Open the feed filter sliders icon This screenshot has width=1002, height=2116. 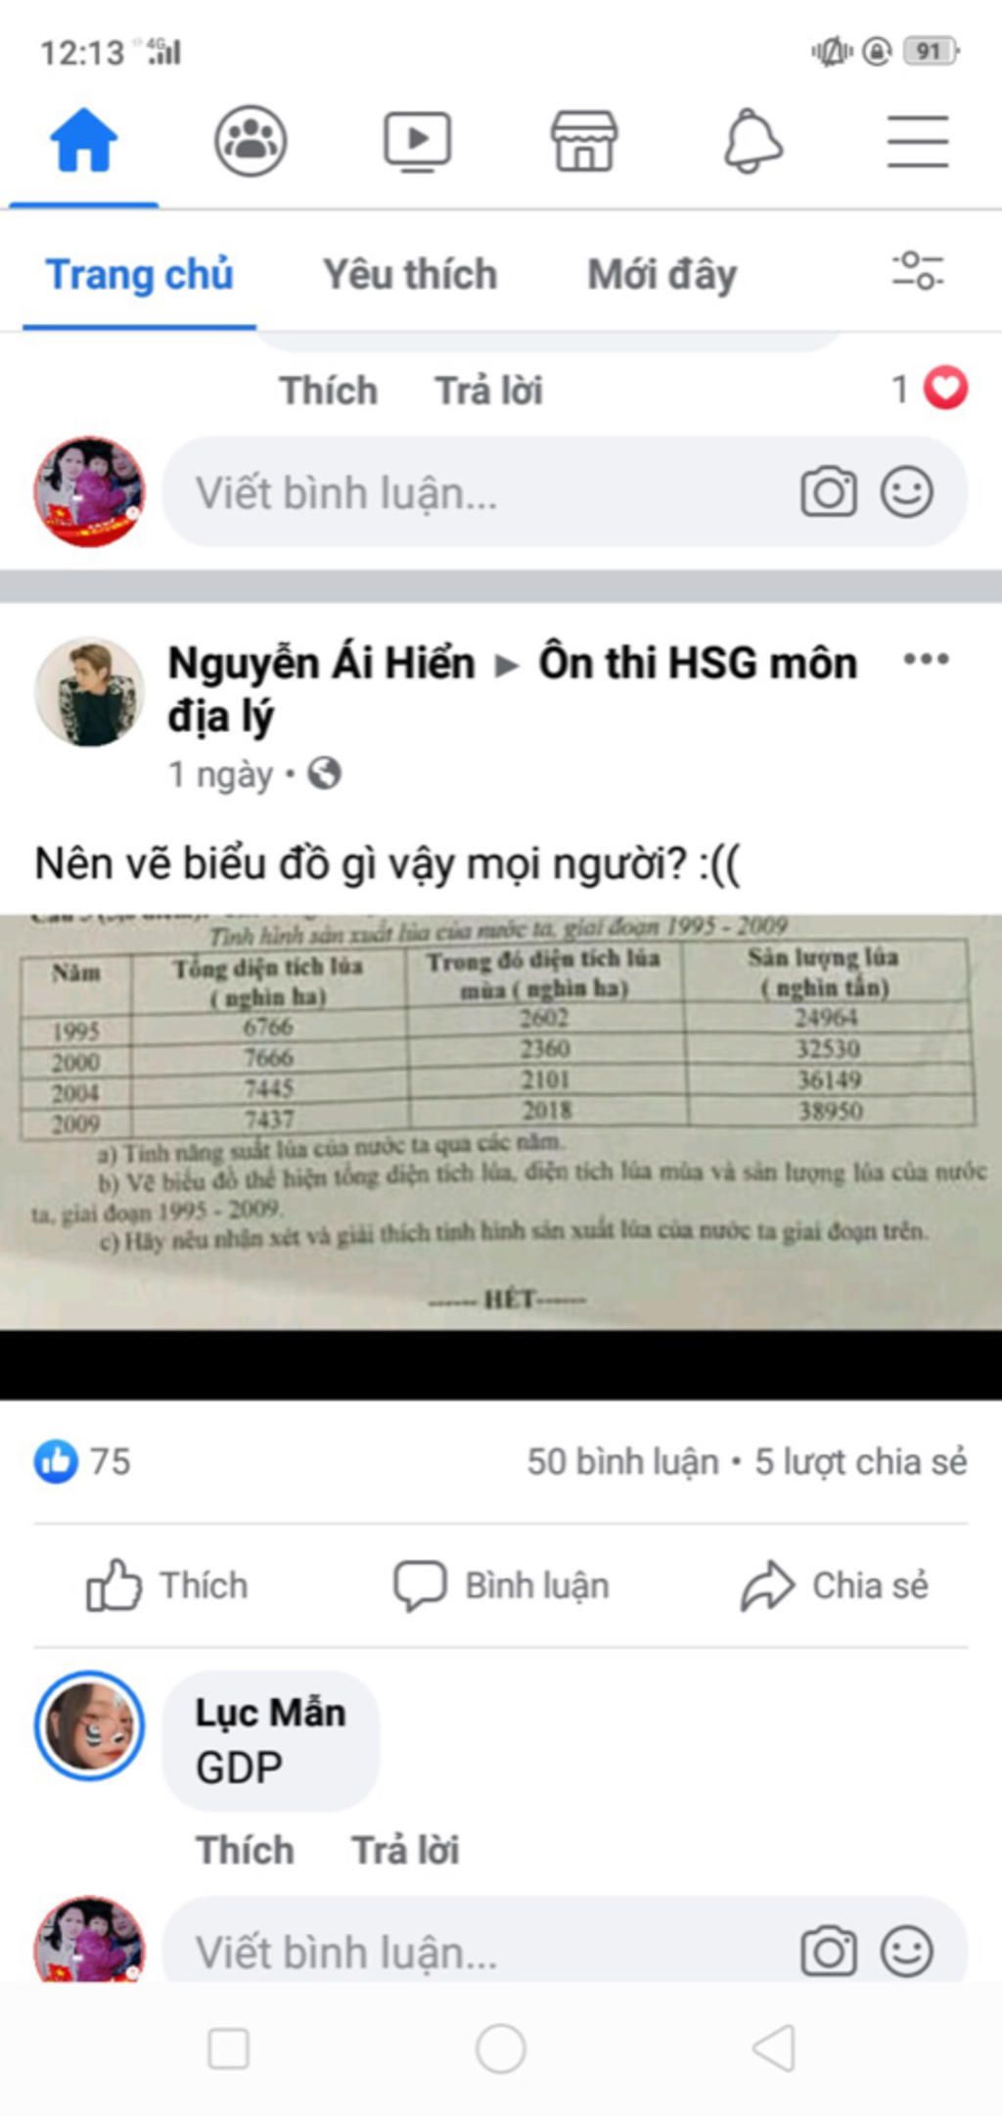coord(918,271)
